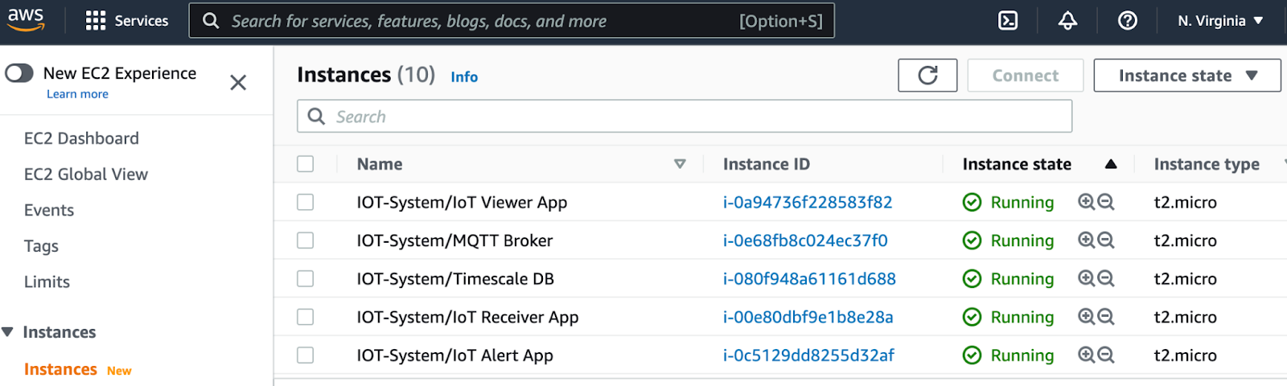Screen dimensions: 1287x386
Task: Open the notifications bell
Action: pyautogui.click(x=1067, y=21)
